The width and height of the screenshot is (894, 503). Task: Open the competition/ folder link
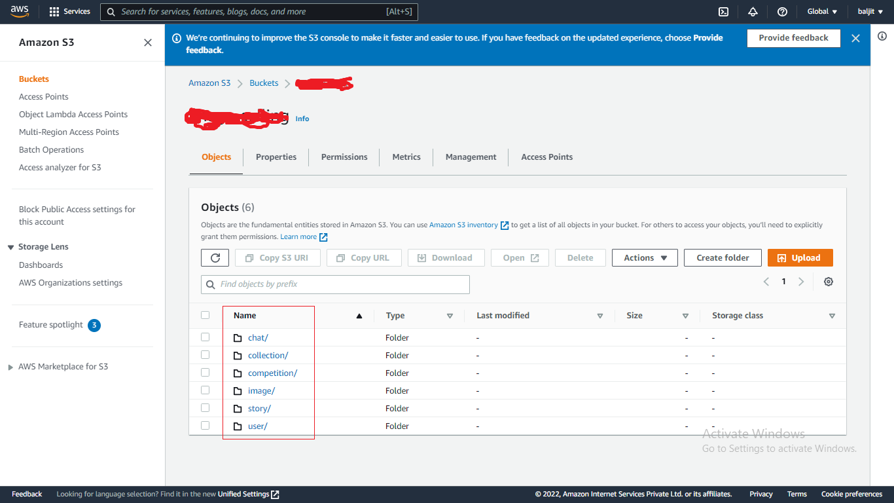point(272,373)
